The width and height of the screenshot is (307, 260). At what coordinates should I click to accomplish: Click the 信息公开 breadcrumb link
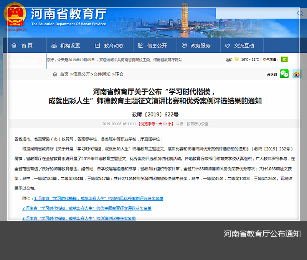point(82,74)
